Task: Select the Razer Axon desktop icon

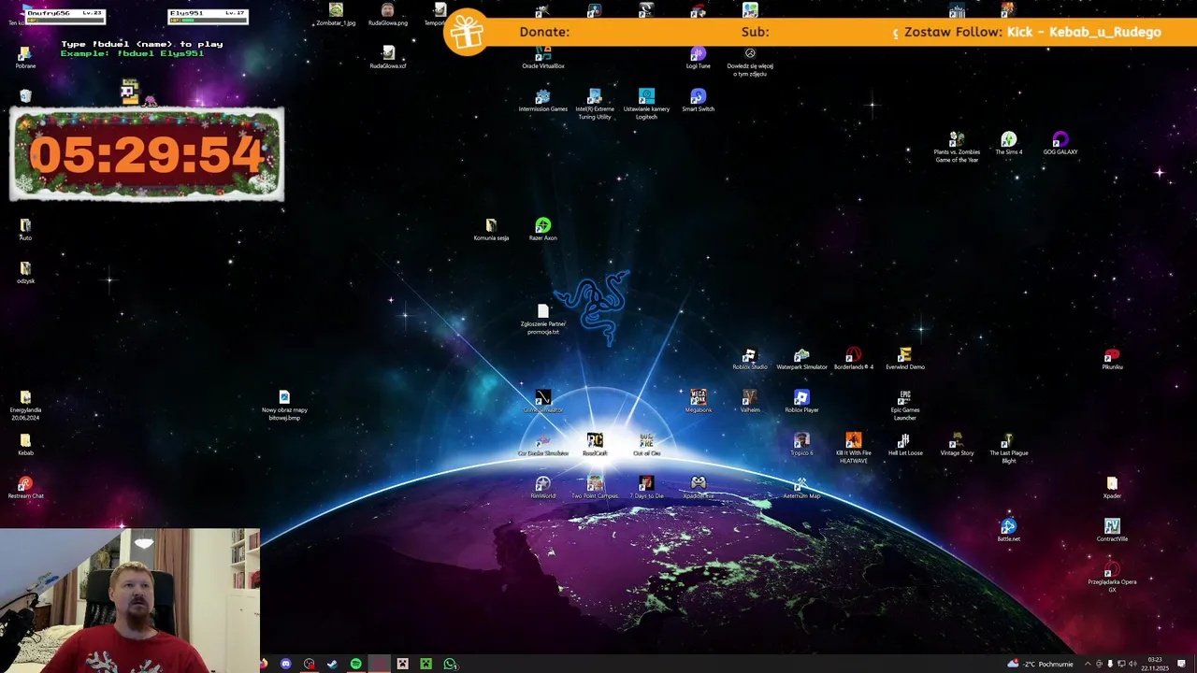Action: (543, 230)
